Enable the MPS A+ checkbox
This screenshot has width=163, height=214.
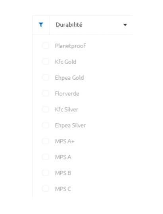[x=46, y=141]
